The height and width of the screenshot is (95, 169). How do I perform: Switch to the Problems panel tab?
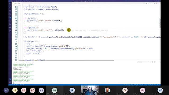coord(20,62)
